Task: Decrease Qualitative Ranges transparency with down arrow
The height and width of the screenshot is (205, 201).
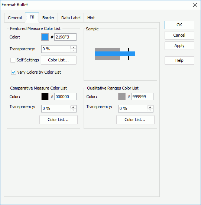Action: 150,110
